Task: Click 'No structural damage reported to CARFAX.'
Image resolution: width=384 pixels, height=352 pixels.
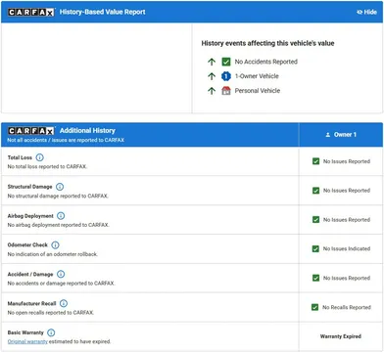Action: 58,196
